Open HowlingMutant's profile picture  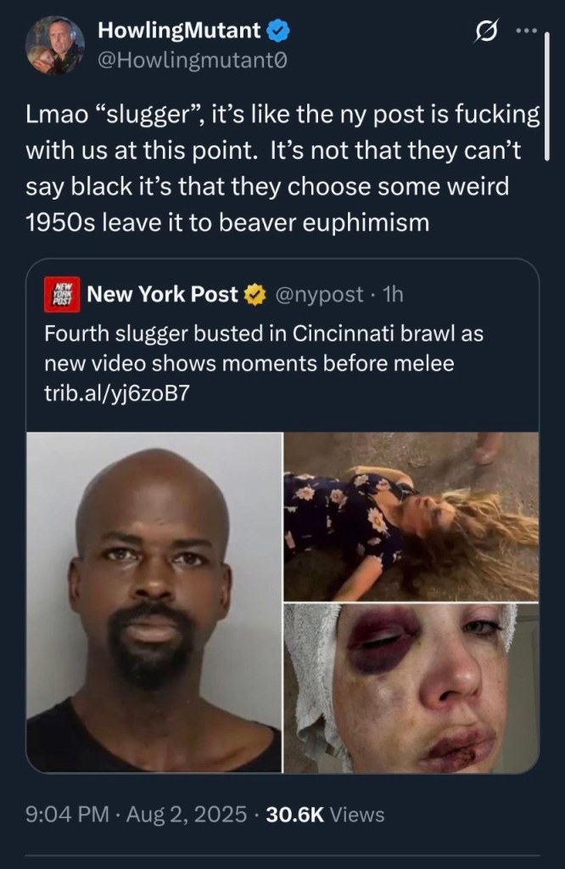click(55, 45)
